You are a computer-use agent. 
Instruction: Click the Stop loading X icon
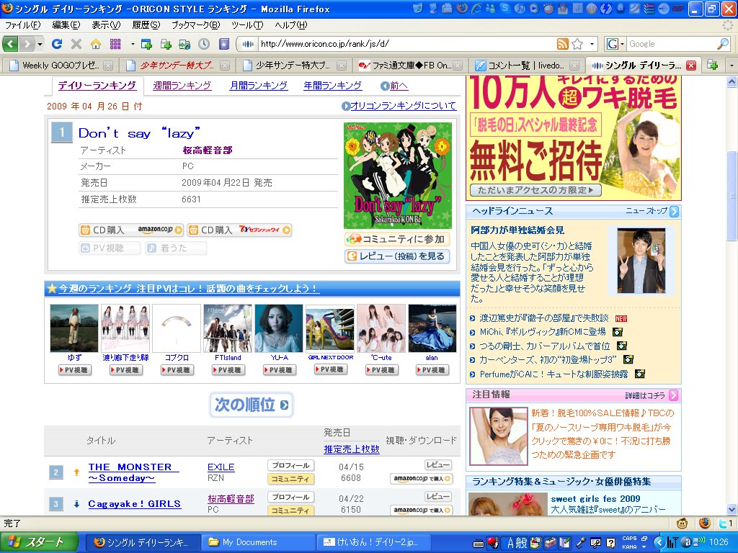tap(76, 44)
